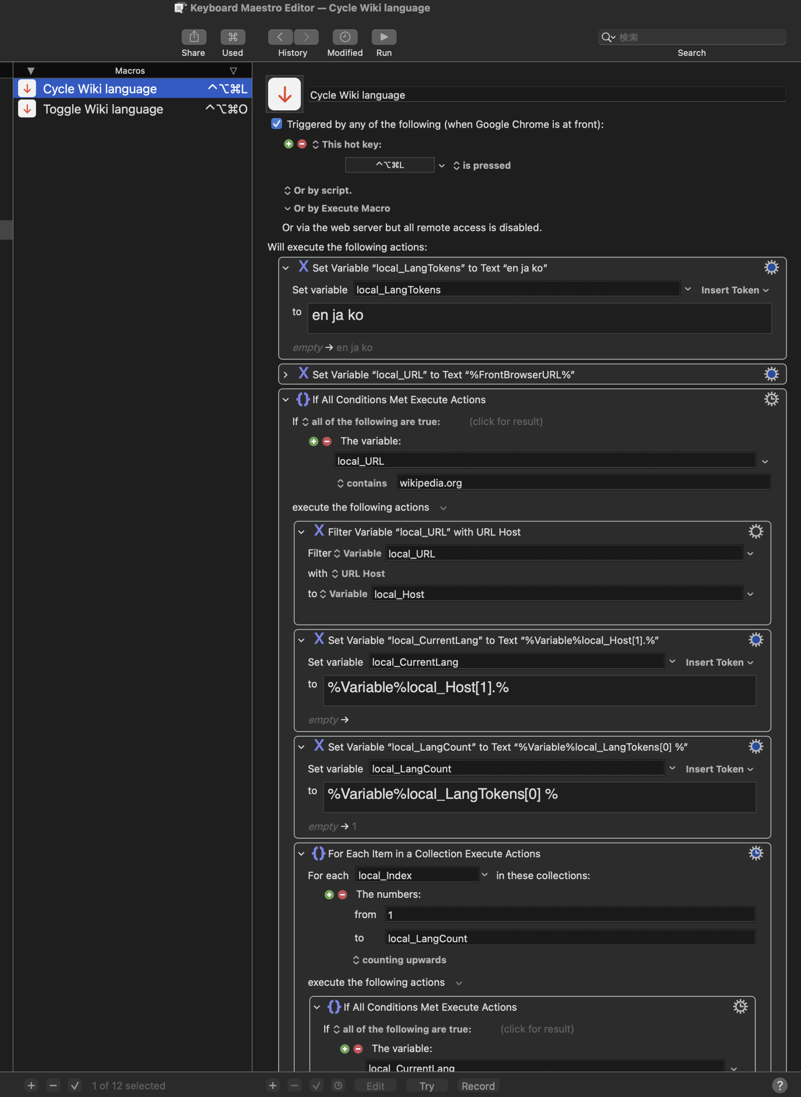Change the 'is pressed' hot key option

[481, 165]
